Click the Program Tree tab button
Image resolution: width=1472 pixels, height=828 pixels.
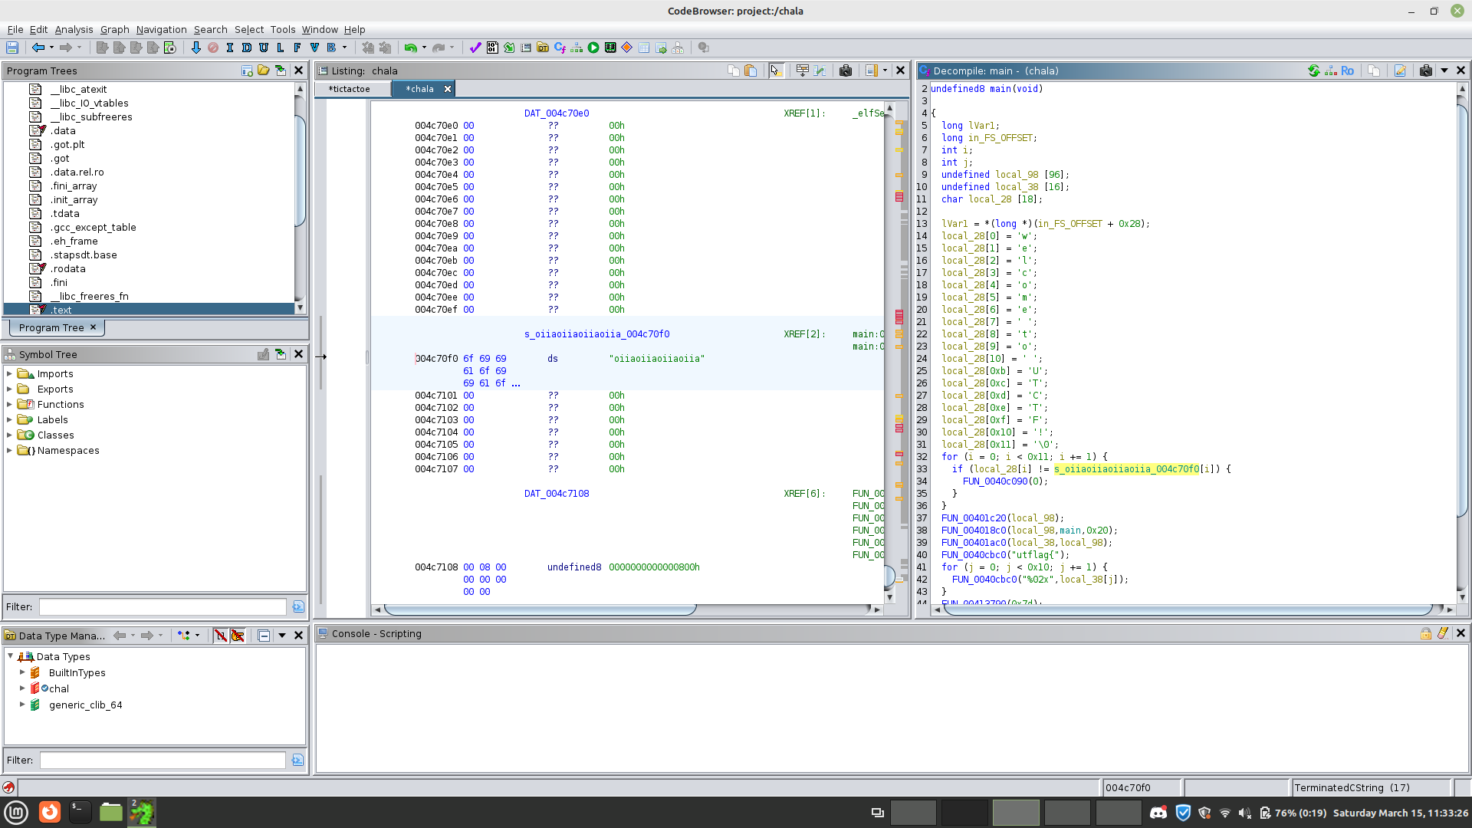click(52, 327)
